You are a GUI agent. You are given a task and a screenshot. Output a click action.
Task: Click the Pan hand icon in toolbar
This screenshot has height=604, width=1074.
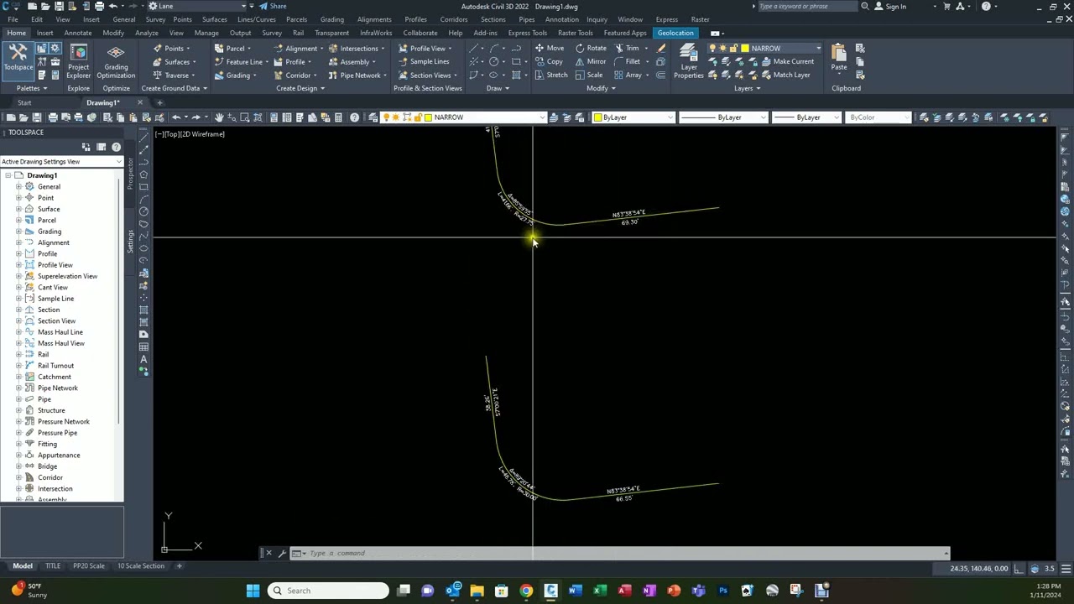point(219,117)
